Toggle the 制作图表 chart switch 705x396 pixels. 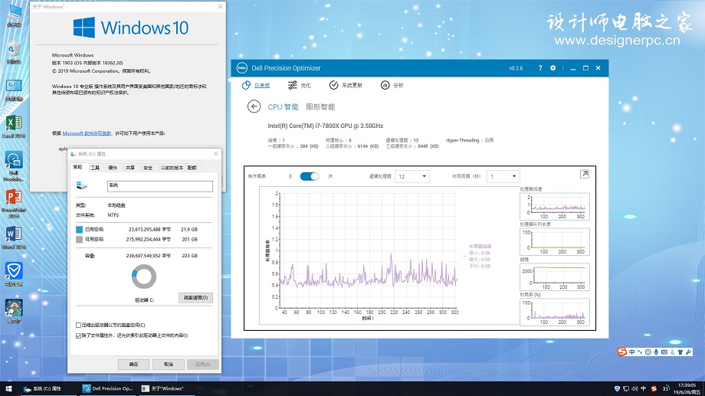point(310,176)
